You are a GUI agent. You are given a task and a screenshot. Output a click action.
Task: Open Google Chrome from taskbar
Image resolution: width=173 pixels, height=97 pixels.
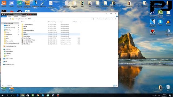(x=38, y=95)
